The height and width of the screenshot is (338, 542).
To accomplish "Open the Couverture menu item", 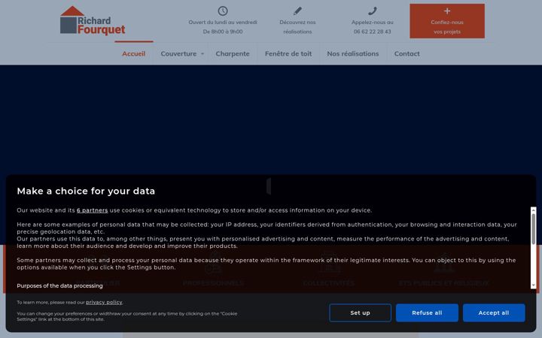I will click(x=178, y=54).
